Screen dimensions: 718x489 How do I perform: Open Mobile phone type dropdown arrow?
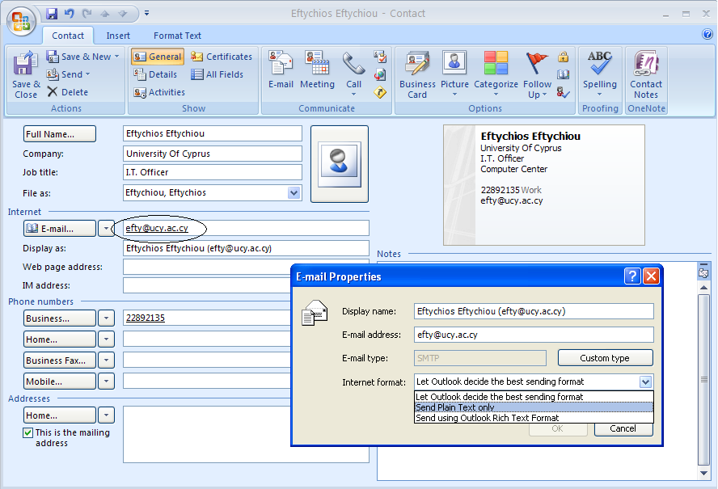106,381
